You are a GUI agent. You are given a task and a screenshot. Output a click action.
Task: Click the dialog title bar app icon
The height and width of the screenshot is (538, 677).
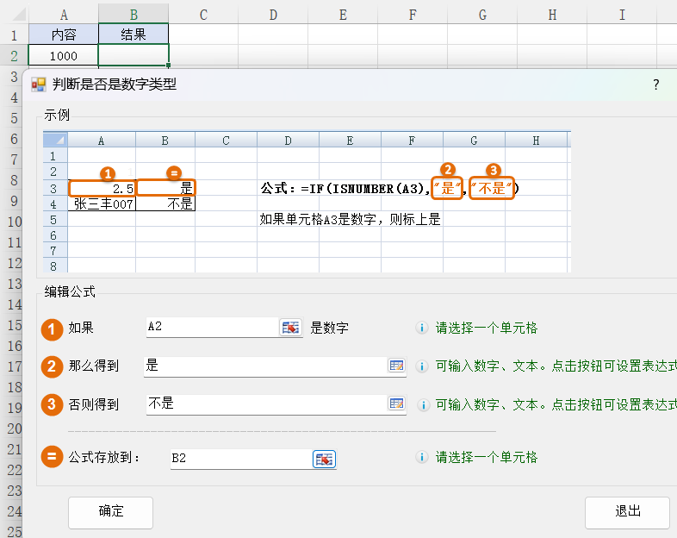click(x=39, y=84)
